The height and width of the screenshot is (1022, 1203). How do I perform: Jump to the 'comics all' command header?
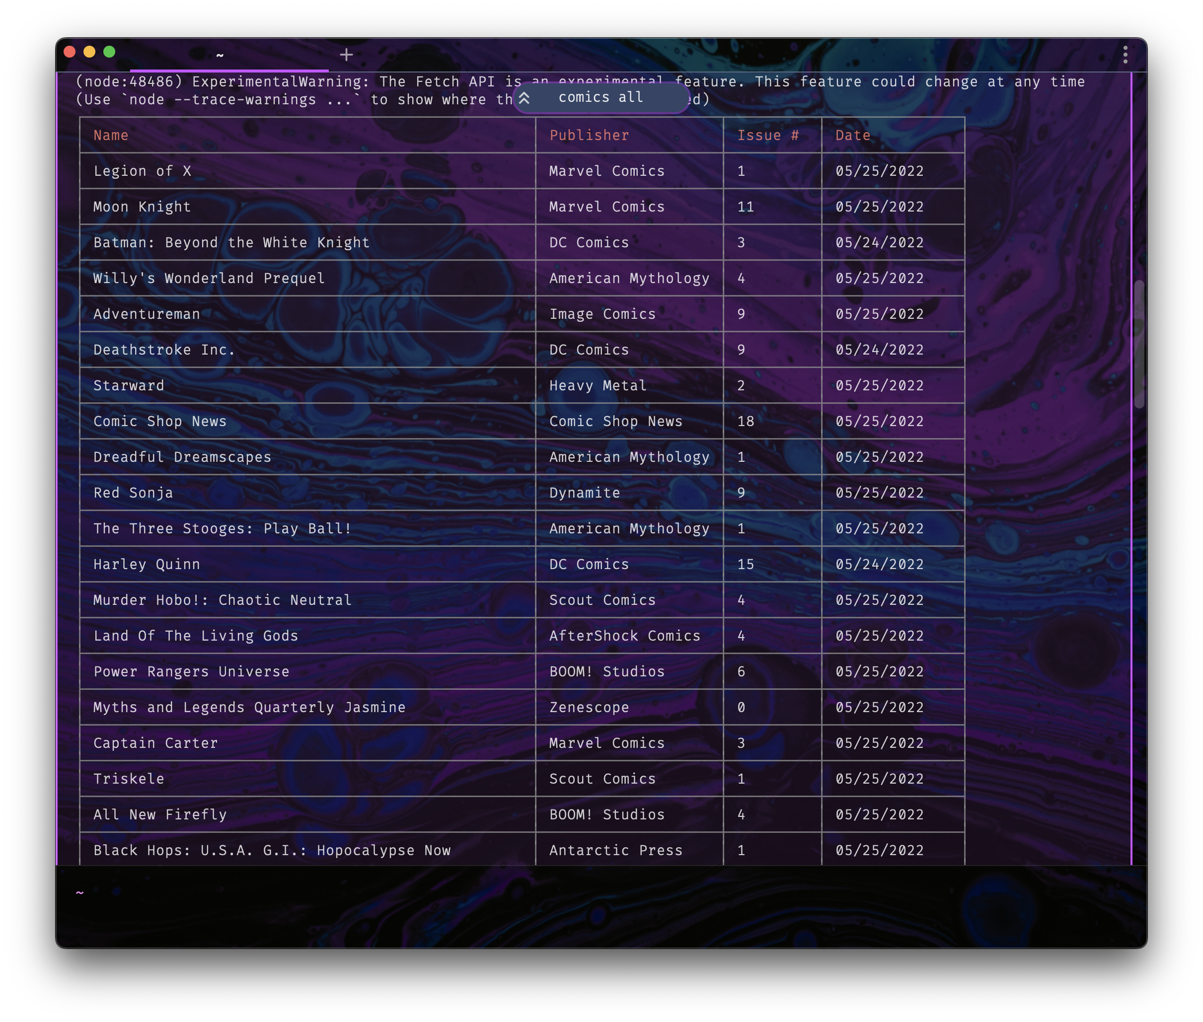[601, 97]
